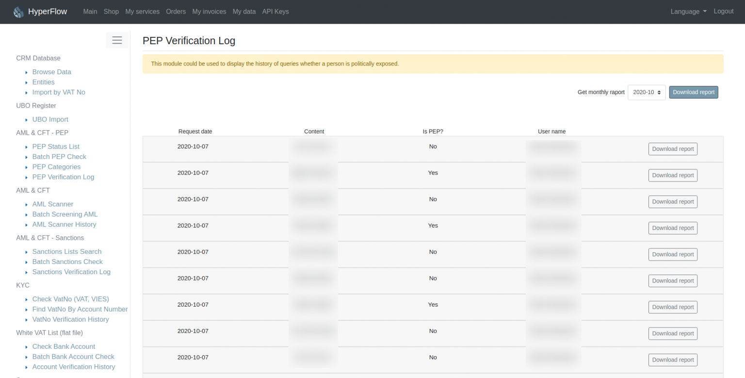Open the PEP Status List page
Image resolution: width=745 pixels, height=378 pixels.
pos(56,146)
